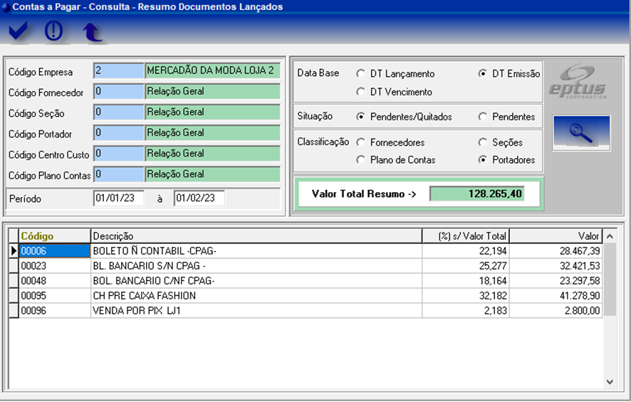The width and height of the screenshot is (631, 402).
Task: Click the magnifying glass search button
Action: coord(581,133)
